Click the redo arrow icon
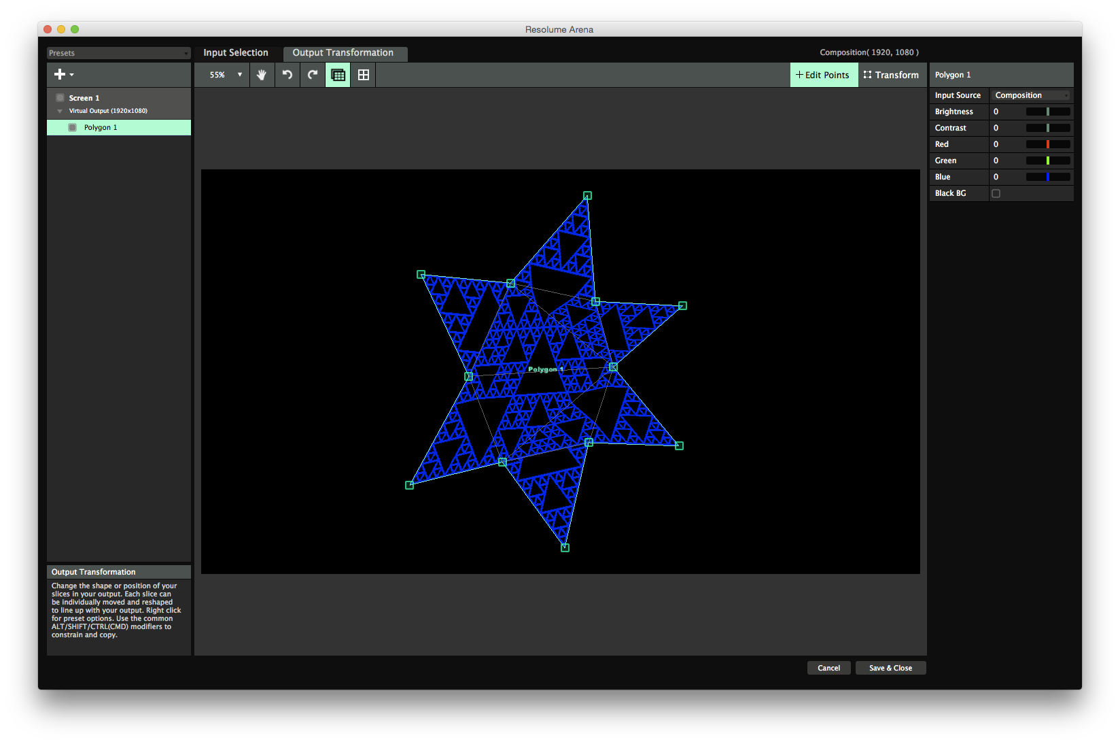The image size is (1120, 744). click(313, 75)
